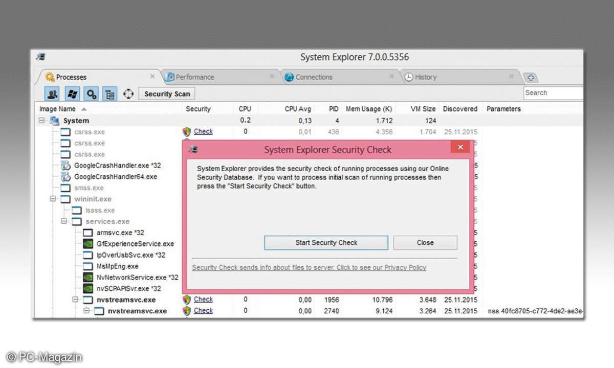Toggle the process tree view button
614x368 pixels.
click(x=109, y=94)
